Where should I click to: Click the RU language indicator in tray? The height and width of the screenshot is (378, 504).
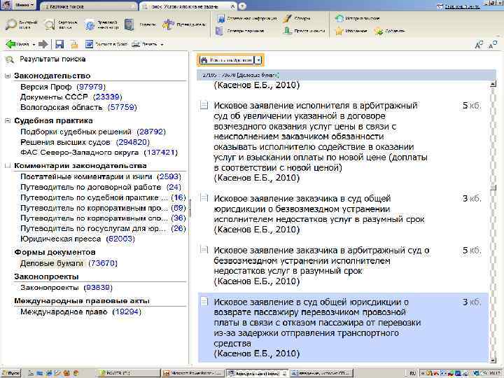[412, 374]
